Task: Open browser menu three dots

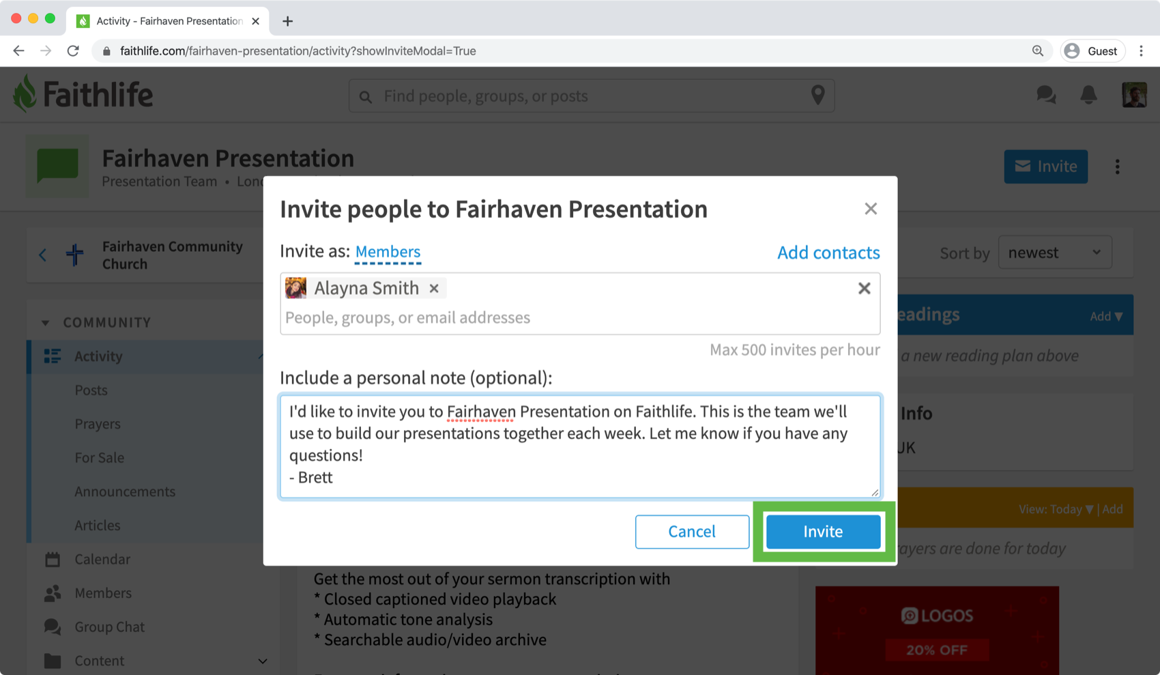Action: [1141, 51]
